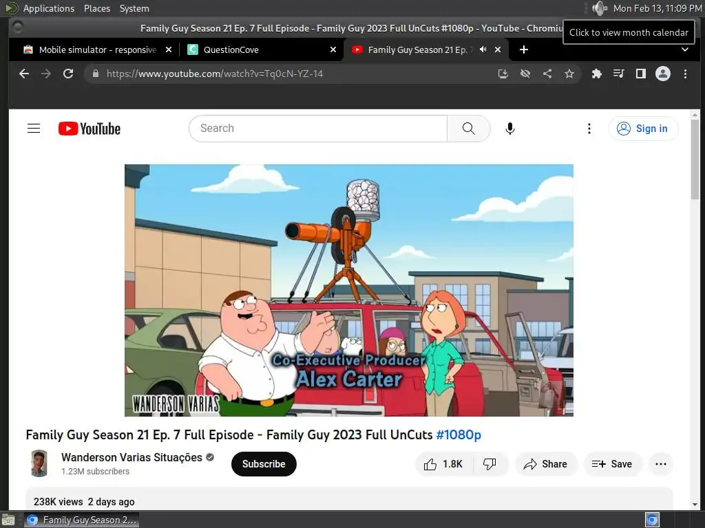The image size is (705, 528).
Task: Open more actions ellipsis below video
Action: click(x=661, y=464)
